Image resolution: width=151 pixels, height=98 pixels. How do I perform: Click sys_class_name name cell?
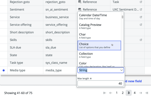(x=60, y=63)
